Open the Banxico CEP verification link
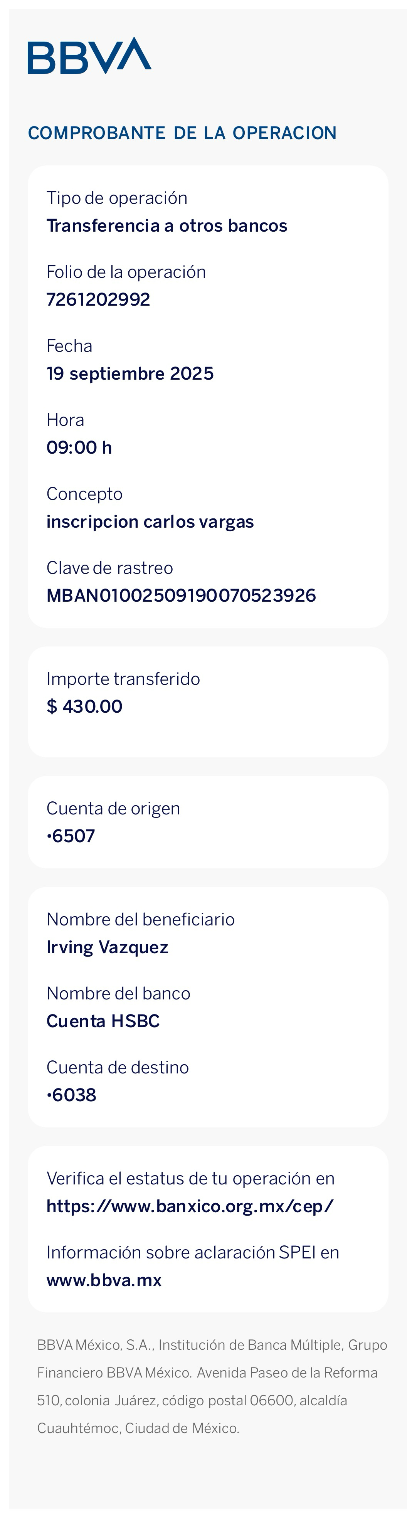The height and width of the screenshot is (1524, 407). click(x=190, y=1206)
